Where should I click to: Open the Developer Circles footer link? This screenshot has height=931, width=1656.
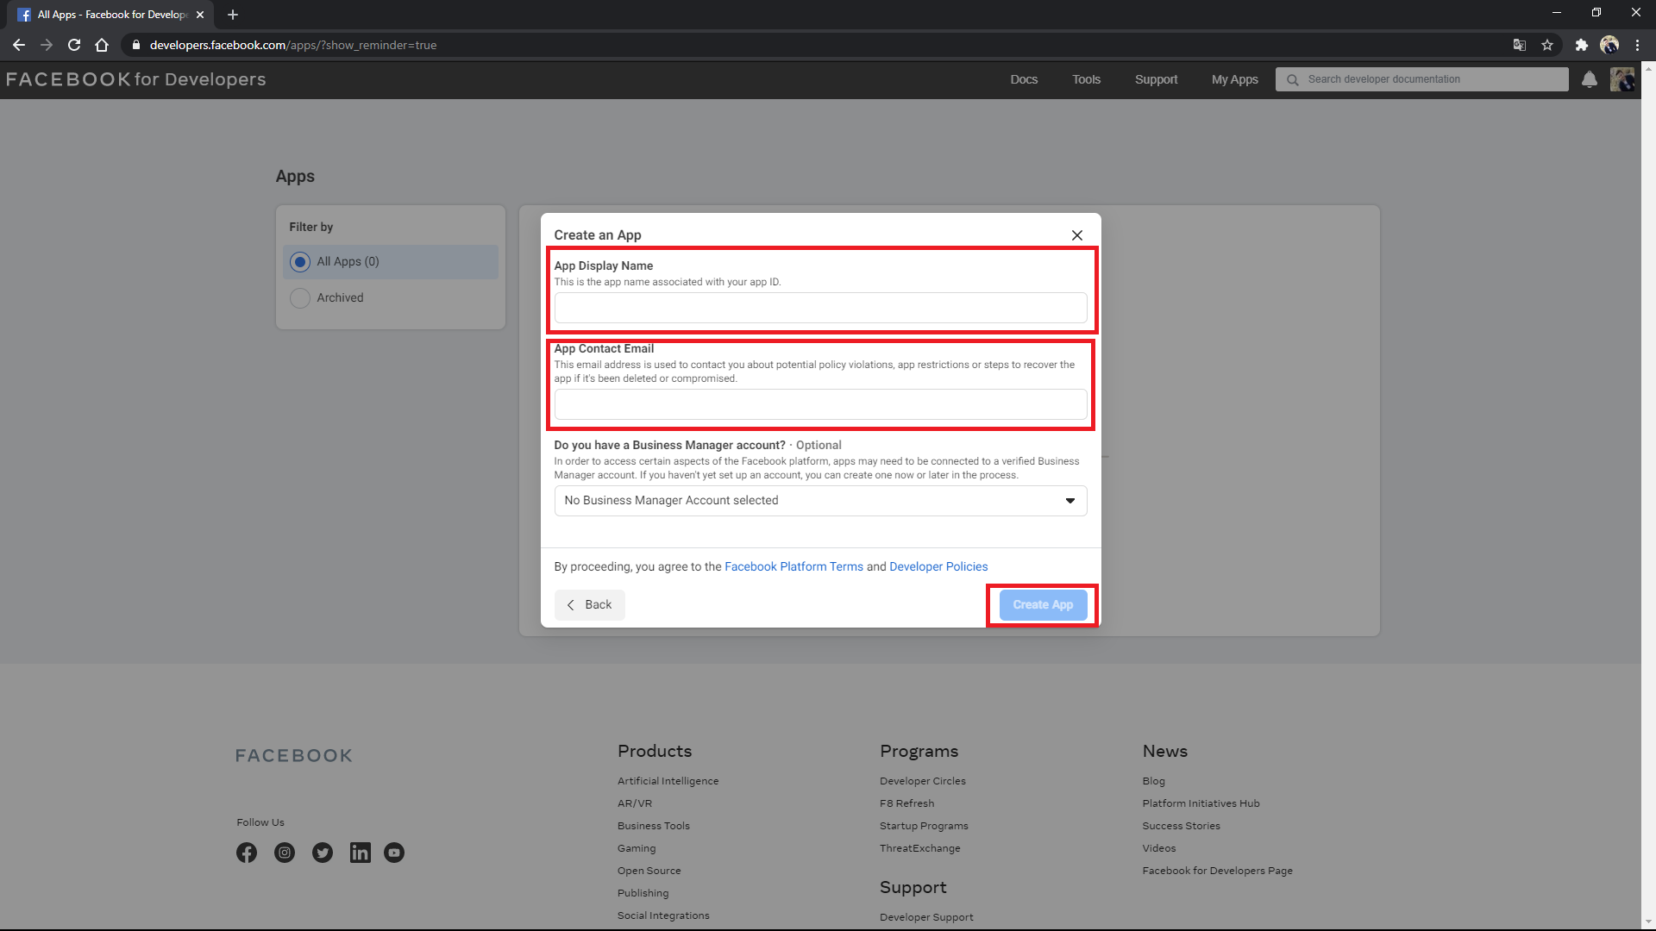(922, 781)
